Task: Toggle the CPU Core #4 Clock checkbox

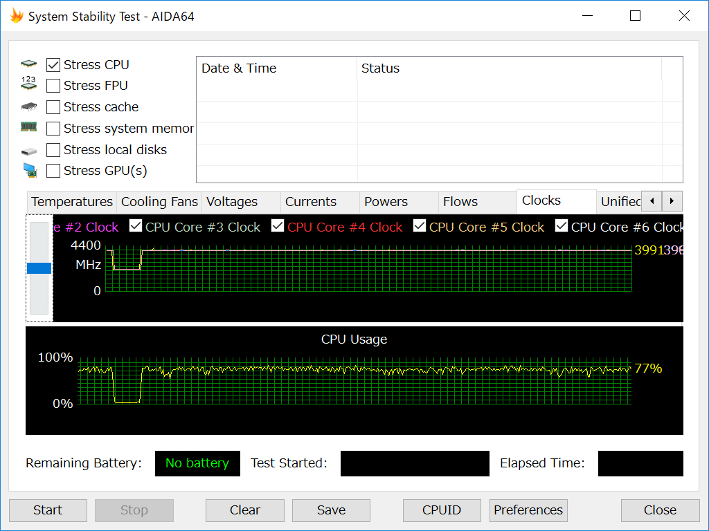Action: coord(278,225)
